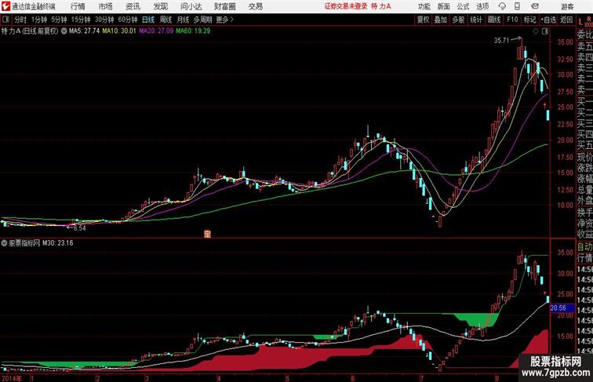Toggle the left panel layout icon
Screen dimensions: 593x382
[x=5, y=20]
